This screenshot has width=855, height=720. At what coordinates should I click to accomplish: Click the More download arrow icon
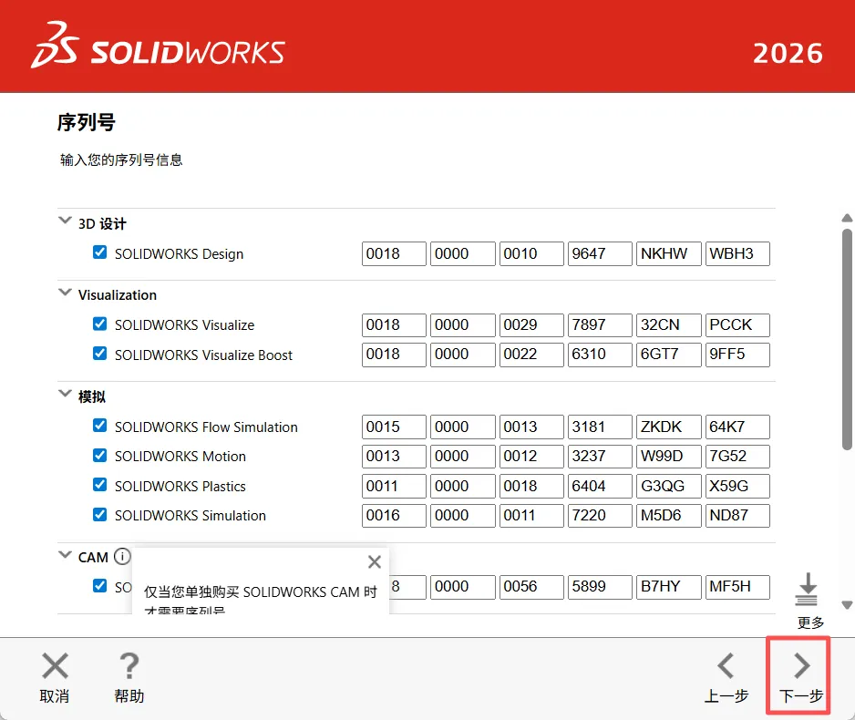807,589
